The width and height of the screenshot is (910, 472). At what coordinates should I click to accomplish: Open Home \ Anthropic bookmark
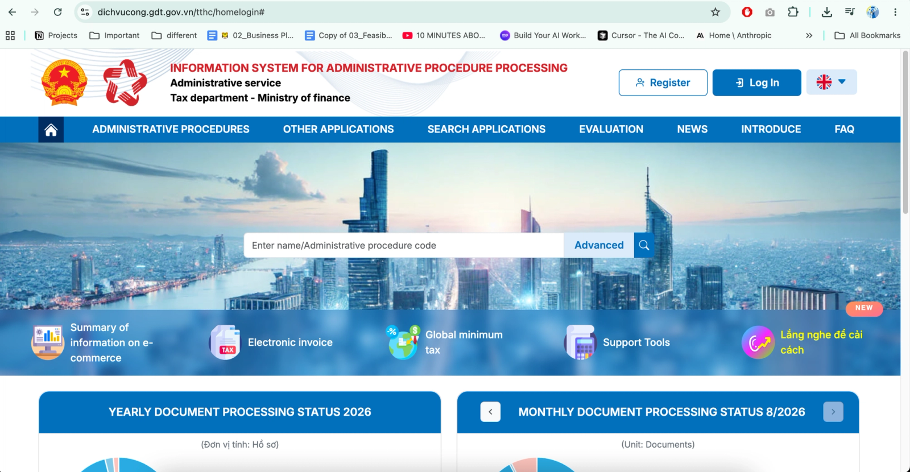[734, 35]
